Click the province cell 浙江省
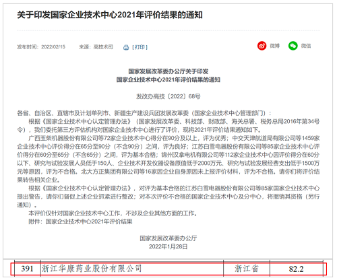The image size is (337, 280). pos(247,269)
